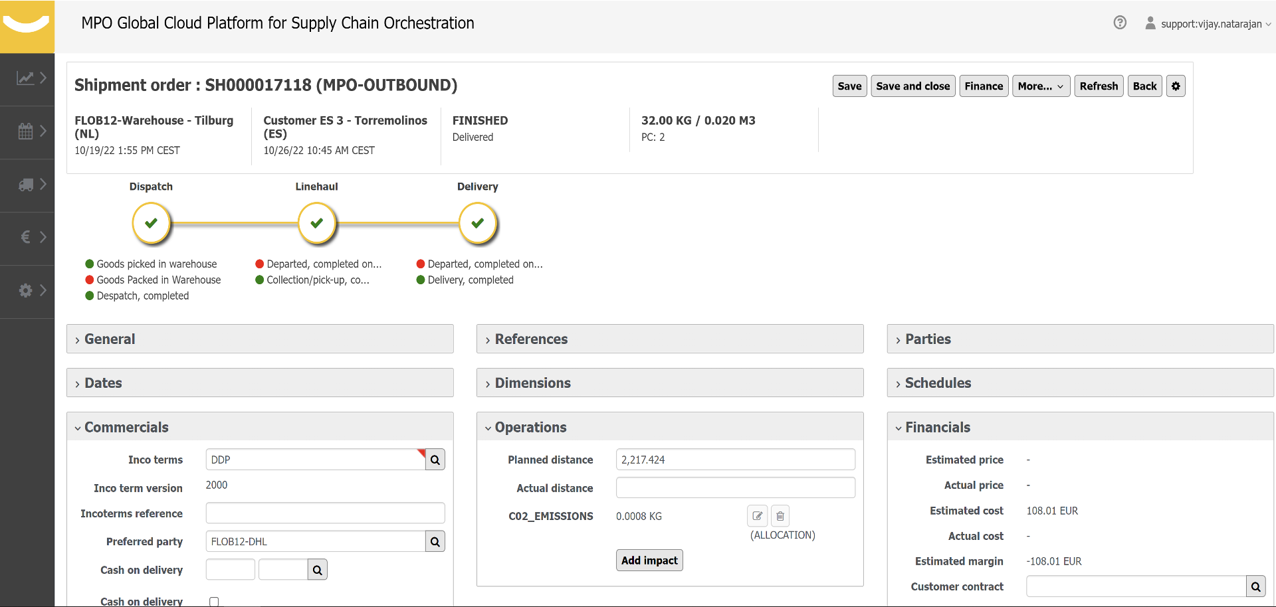Click the '(ALLOCATION)' label
The image size is (1276, 607).
click(783, 535)
